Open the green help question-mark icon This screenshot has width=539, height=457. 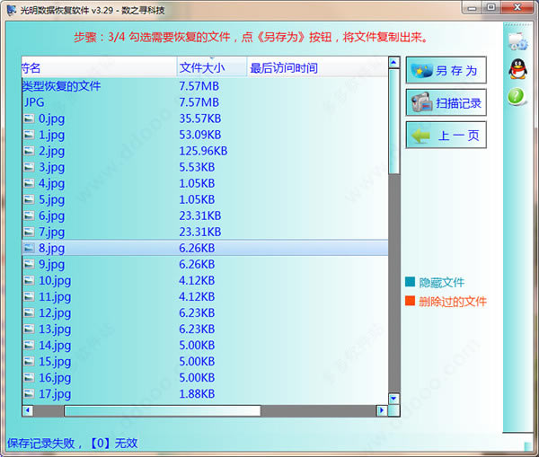pos(517,97)
